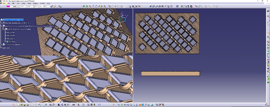Select the Applications tree item
Viewport: 270px width, 107px height.
[6, 48]
